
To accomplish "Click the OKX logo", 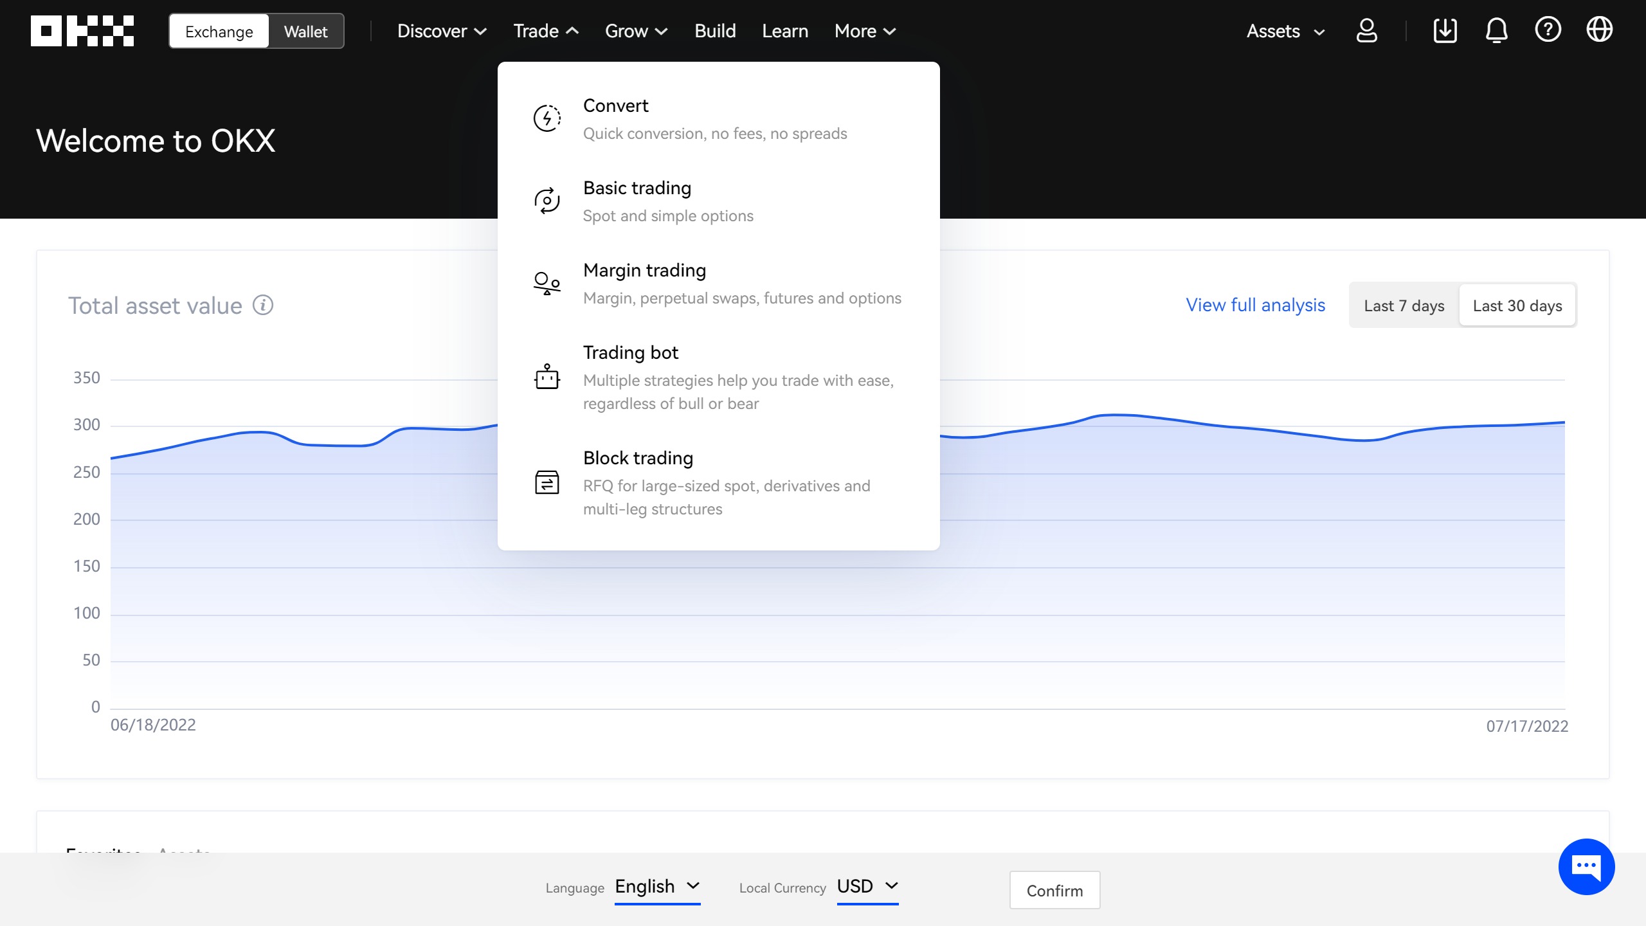I will click(82, 31).
